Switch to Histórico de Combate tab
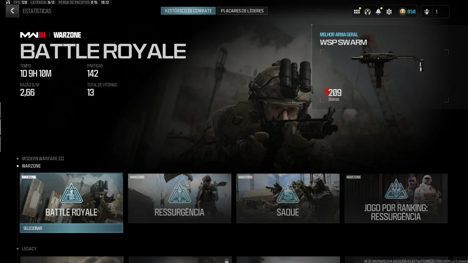This screenshot has width=468, height=263. 188,11
